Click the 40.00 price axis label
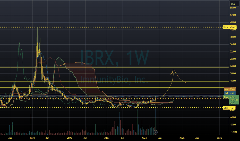240x141 pixels. click(x=233, y=37)
